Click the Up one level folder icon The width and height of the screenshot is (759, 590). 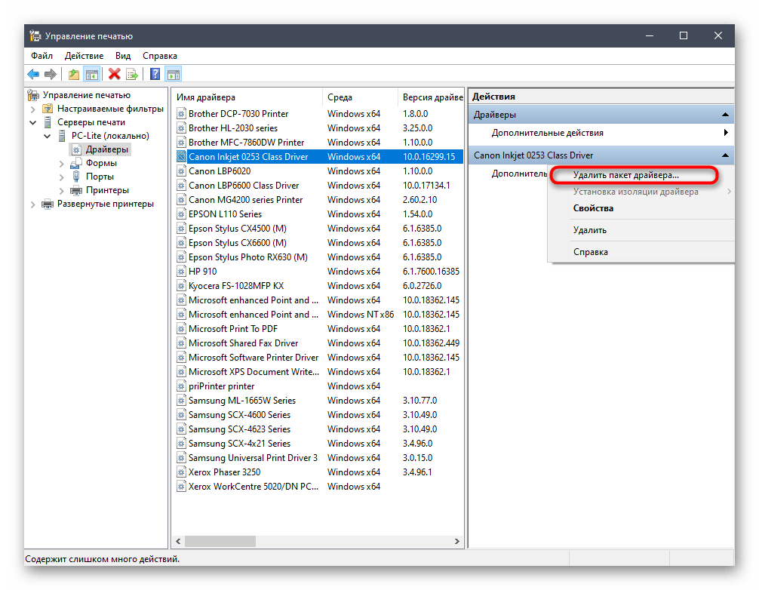(73, 74)
